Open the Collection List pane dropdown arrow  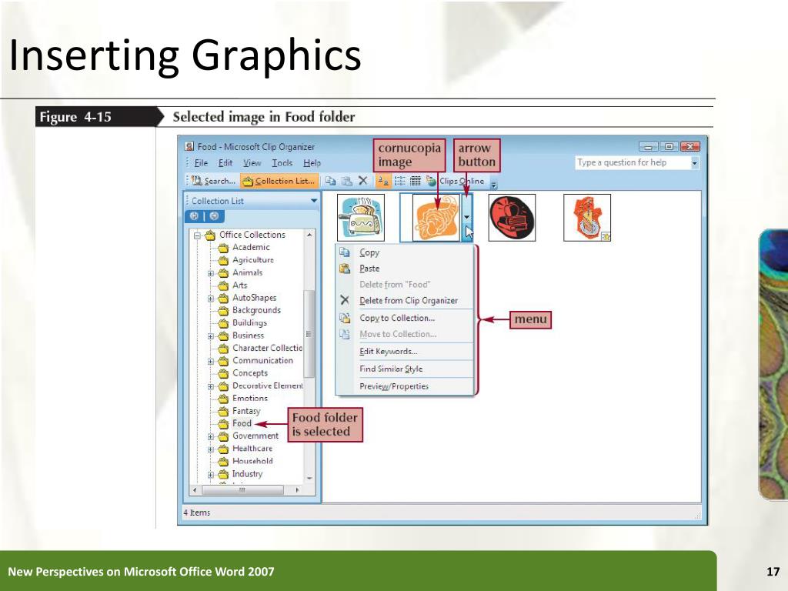pos(314,201)
